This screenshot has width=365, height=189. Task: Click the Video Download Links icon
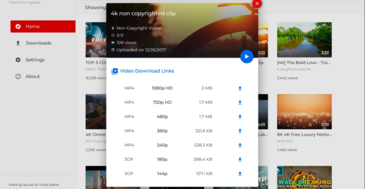pyautogui.click(x=115, y=71)
